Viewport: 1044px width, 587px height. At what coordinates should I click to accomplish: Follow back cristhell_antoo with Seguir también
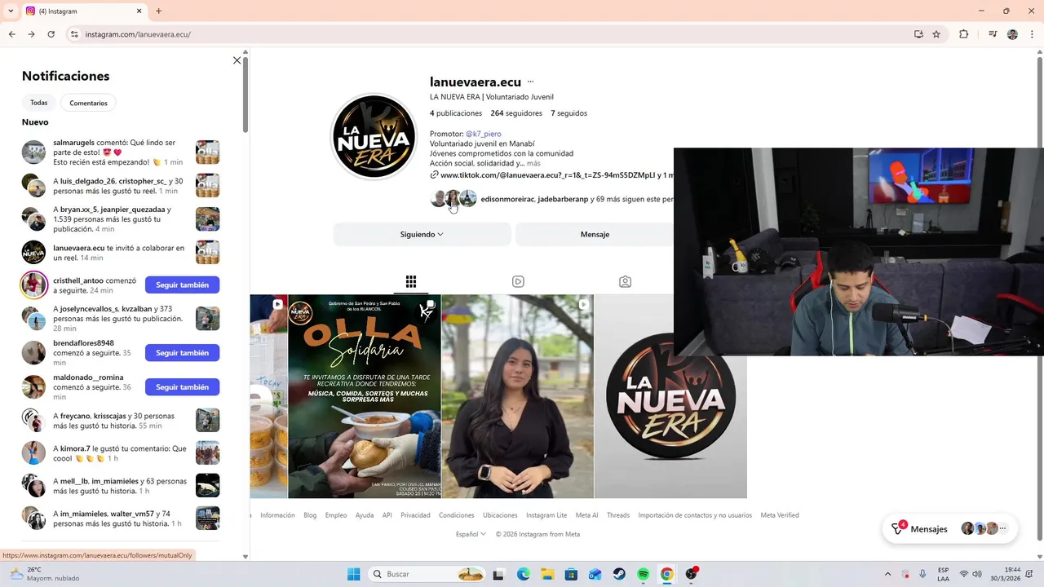coord(182,285)
